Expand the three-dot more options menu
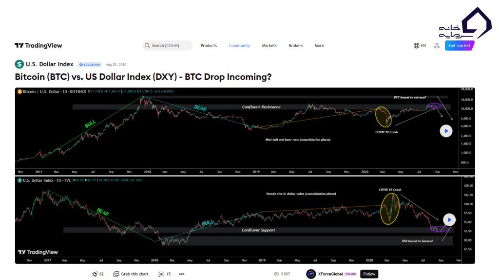The image size is (499, 280). coord(182,274)
